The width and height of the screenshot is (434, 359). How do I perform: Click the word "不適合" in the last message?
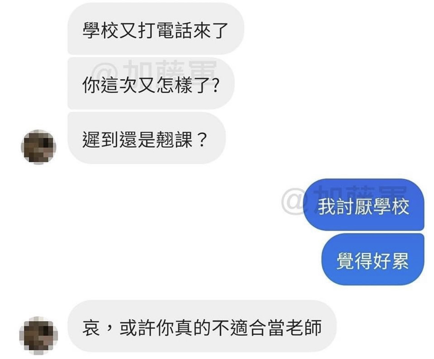239,327
